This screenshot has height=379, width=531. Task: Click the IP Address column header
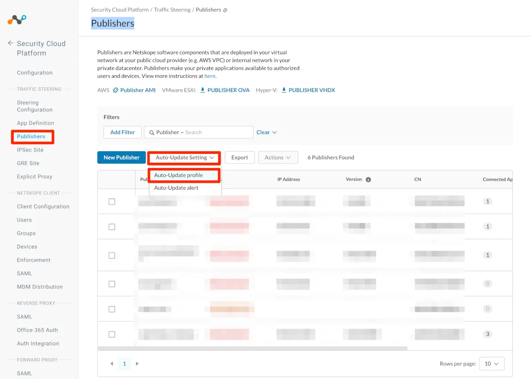[x=289, y=180]
